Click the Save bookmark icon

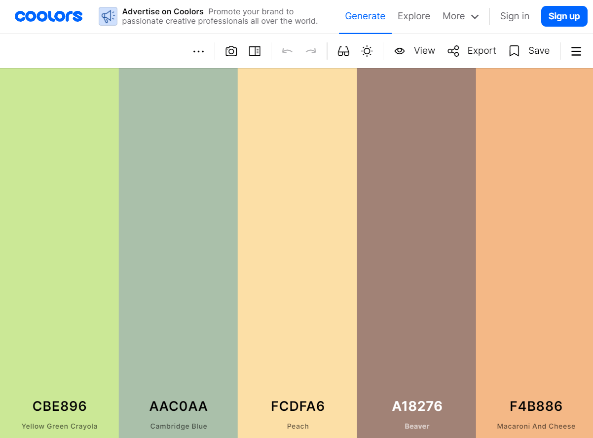click(x=515, y=51)
